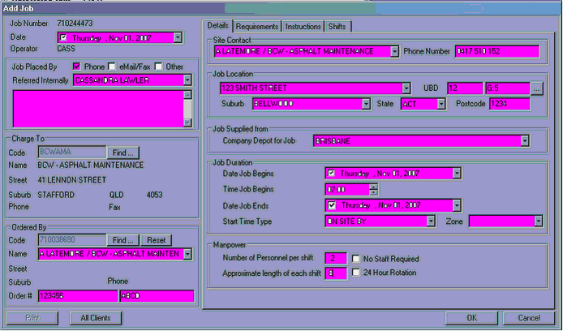Image resolution: width=563 pixels, height=331 pixels.
Task: Click the UBD map number field 12
Action: [465, 88]
